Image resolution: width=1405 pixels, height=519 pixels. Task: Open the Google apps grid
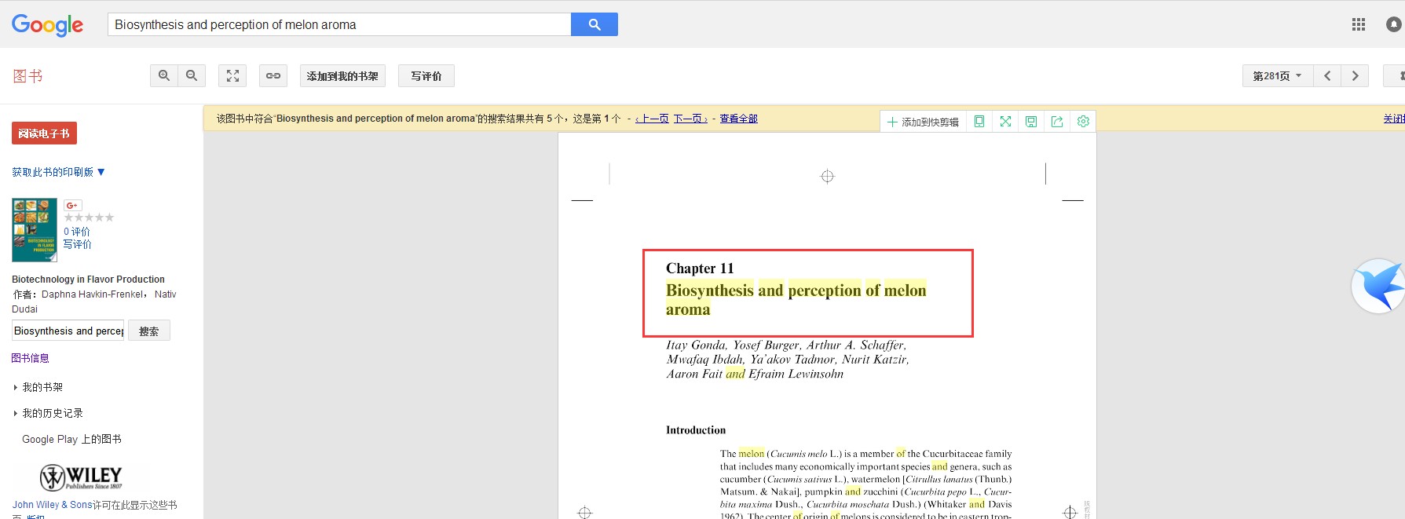1359,24
